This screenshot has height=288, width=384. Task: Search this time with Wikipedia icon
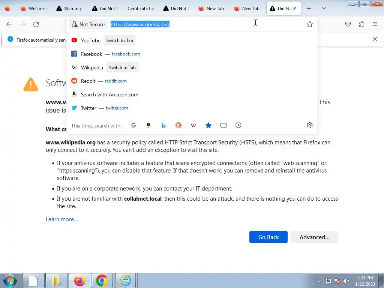click(x=193, y=125)
